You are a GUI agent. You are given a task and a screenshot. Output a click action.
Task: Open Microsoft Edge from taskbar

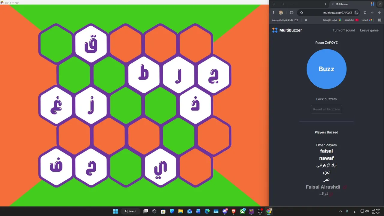(x=207, y=211)
